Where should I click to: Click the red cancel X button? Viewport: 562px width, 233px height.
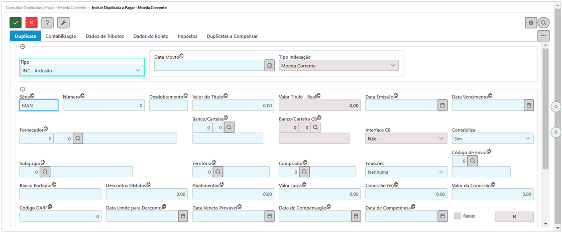pos(32,23)
